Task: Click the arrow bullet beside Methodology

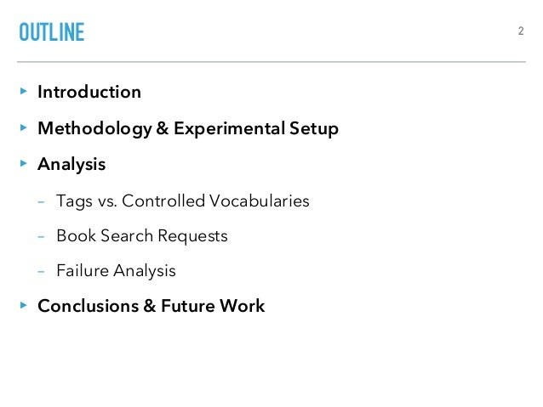Action: click(24, 127)
